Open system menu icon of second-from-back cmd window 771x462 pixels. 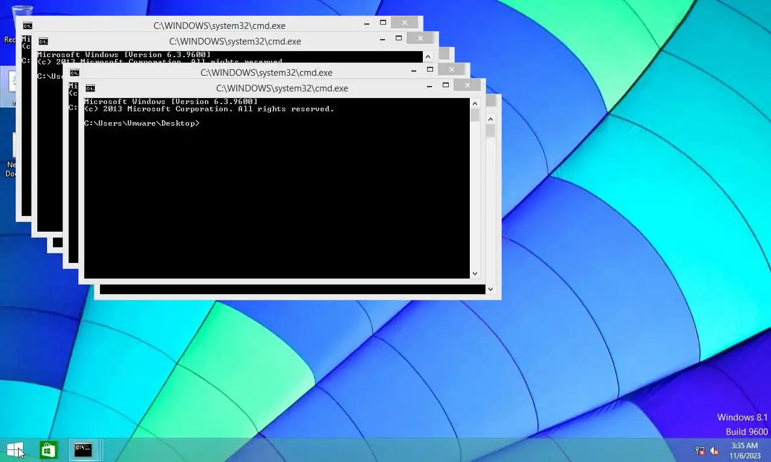click(x=43, y=42)
